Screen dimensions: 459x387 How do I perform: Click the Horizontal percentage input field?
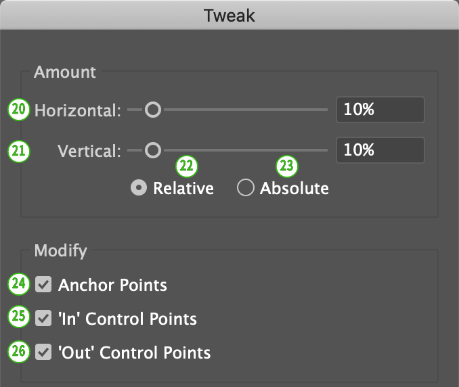[380, 110]
